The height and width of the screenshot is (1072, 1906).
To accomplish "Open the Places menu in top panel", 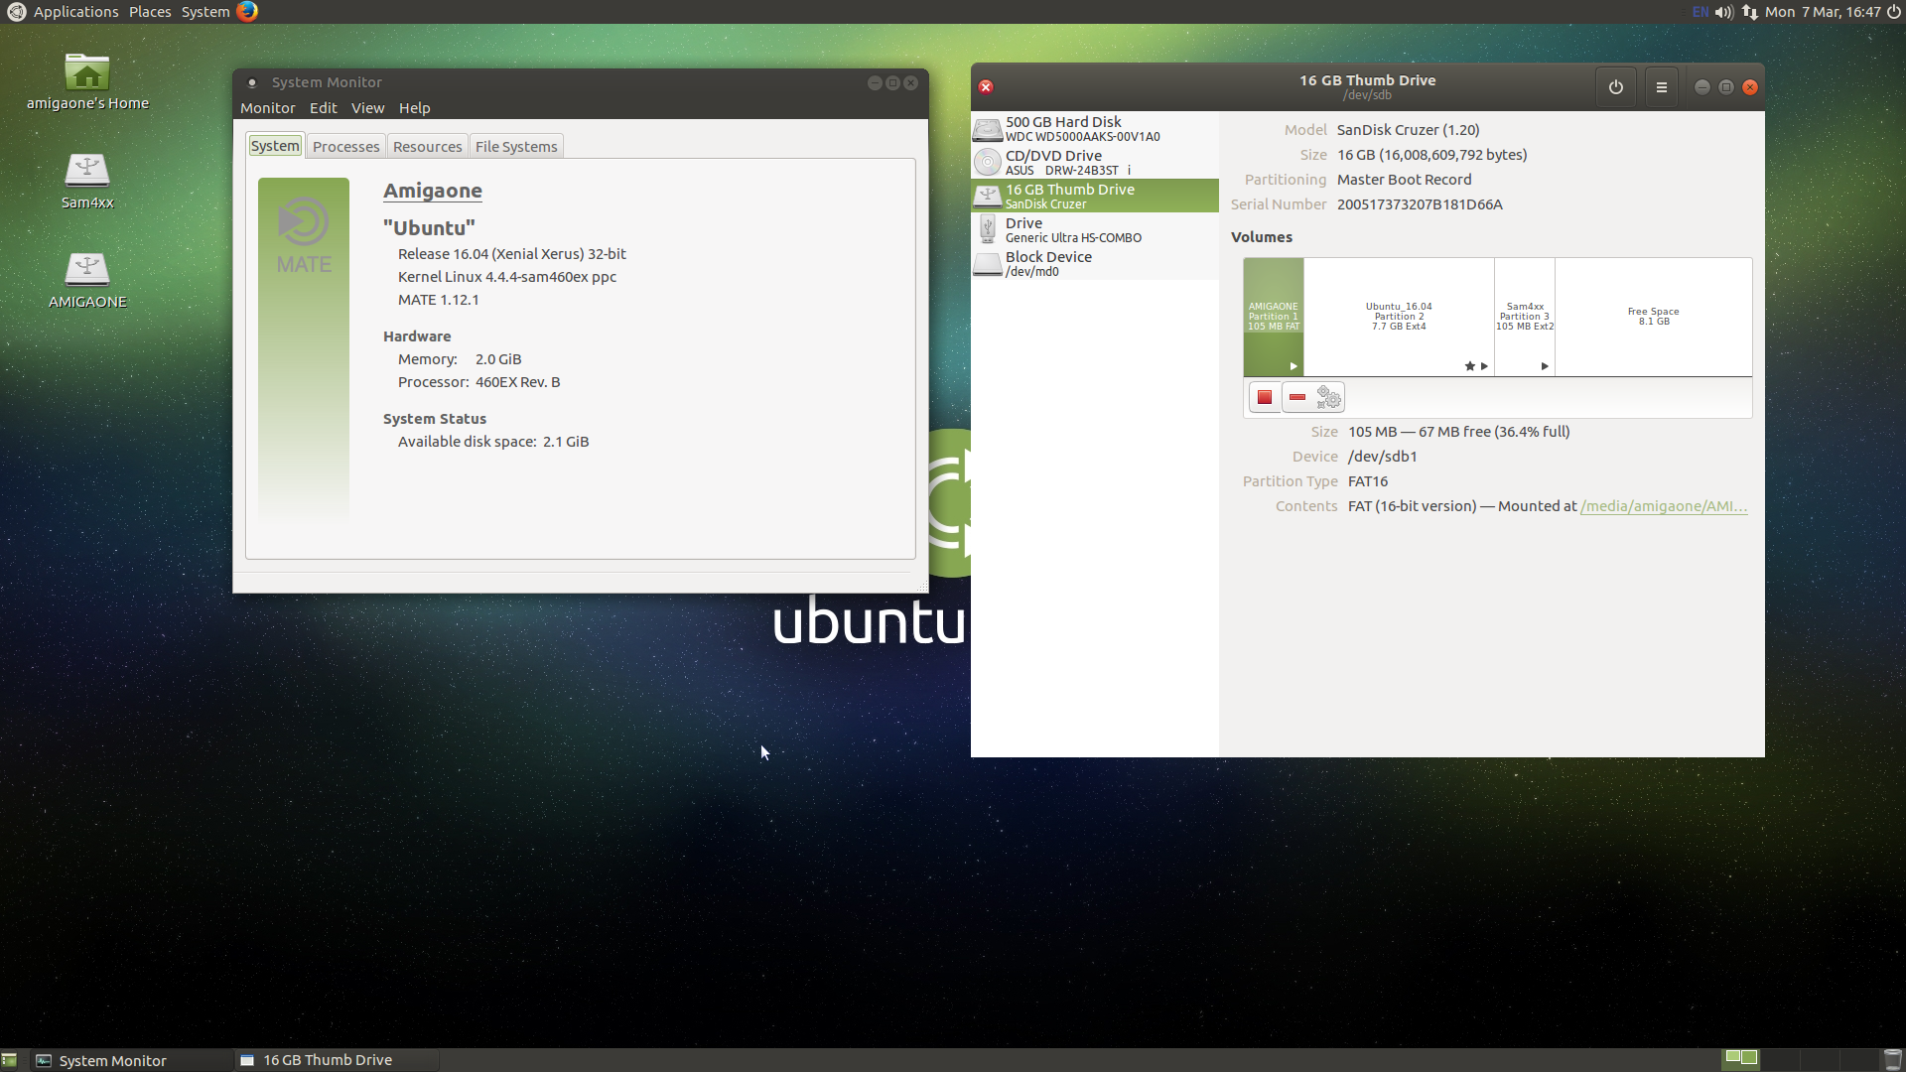I will pyautogui.click(x=150, y=12).
